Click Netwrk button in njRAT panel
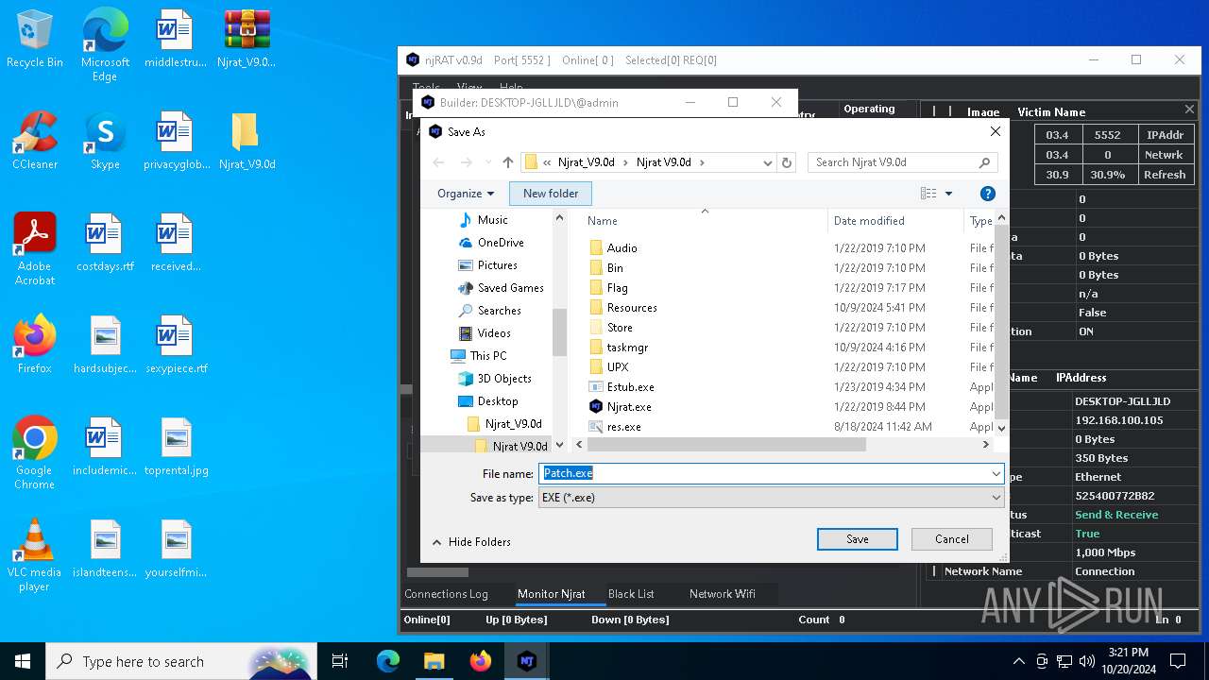 coord(1165,155)
